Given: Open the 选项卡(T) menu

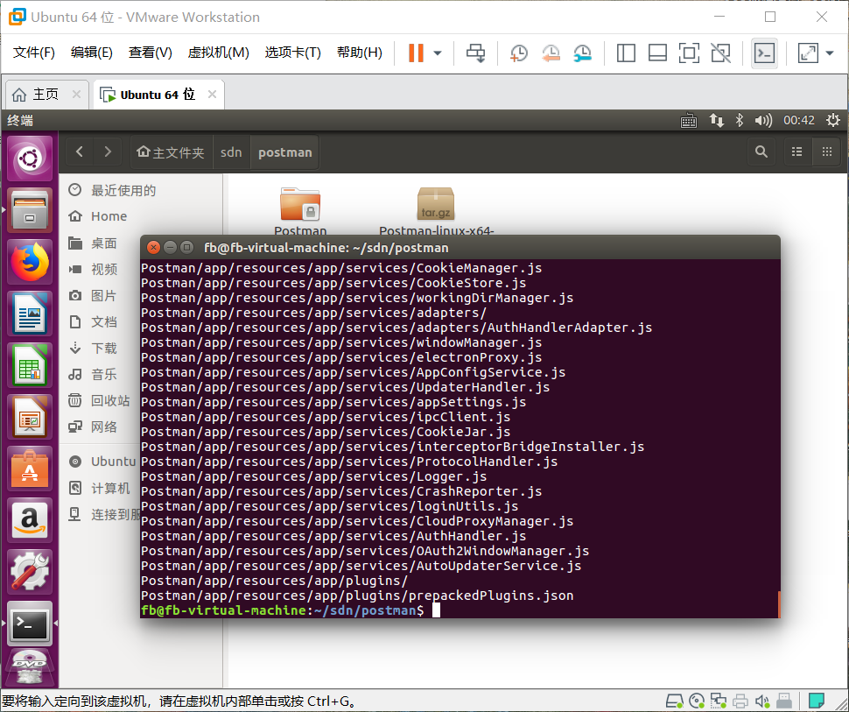Looking at the screenshot, I should click(293, 53).
